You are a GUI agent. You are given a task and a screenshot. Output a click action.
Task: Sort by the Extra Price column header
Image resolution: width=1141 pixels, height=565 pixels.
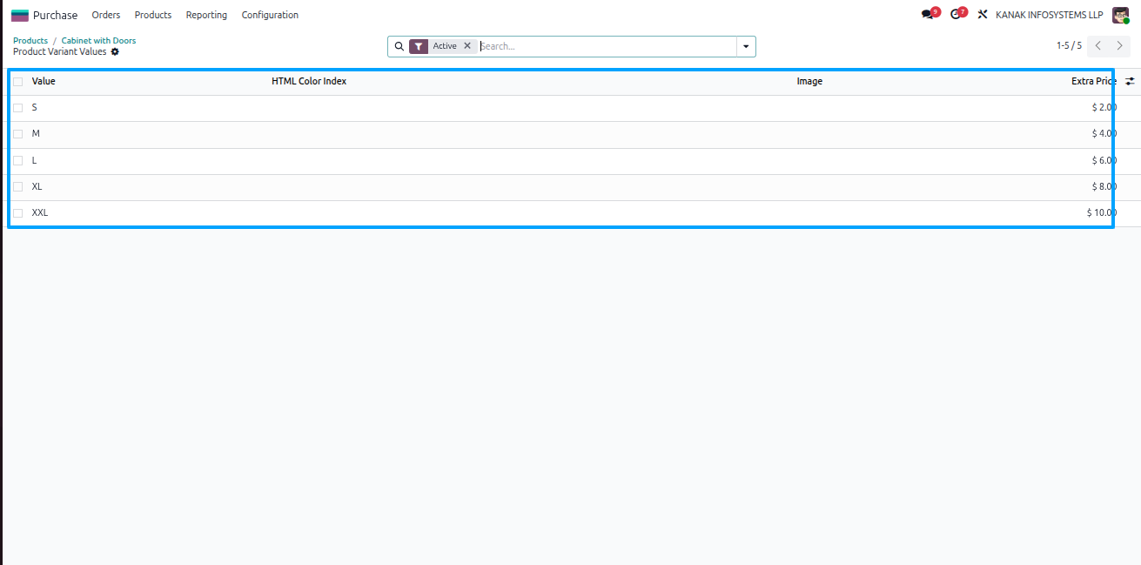pyautogui.click(x=1093, y=81)
